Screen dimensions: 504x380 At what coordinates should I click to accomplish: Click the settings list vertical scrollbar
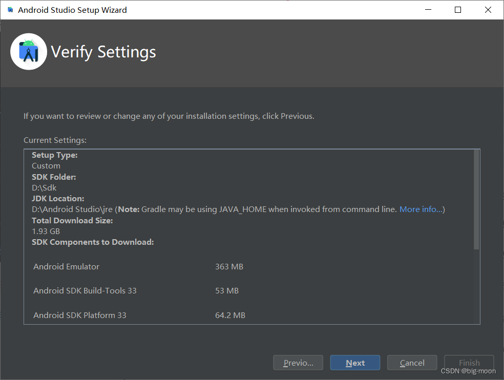point(476,199)
